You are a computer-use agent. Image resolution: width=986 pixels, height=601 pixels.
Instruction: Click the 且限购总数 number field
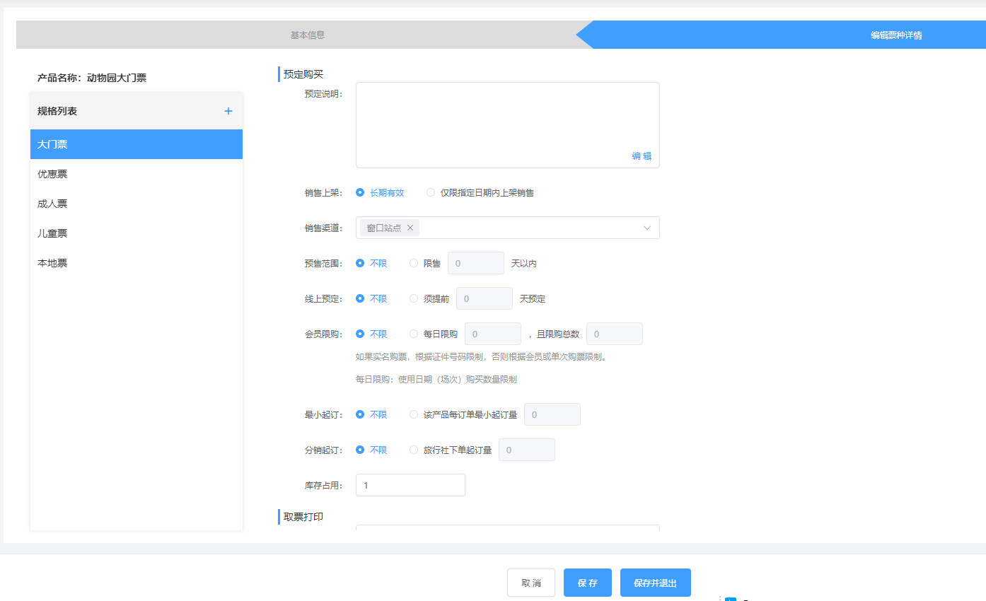tap(614, 334)
